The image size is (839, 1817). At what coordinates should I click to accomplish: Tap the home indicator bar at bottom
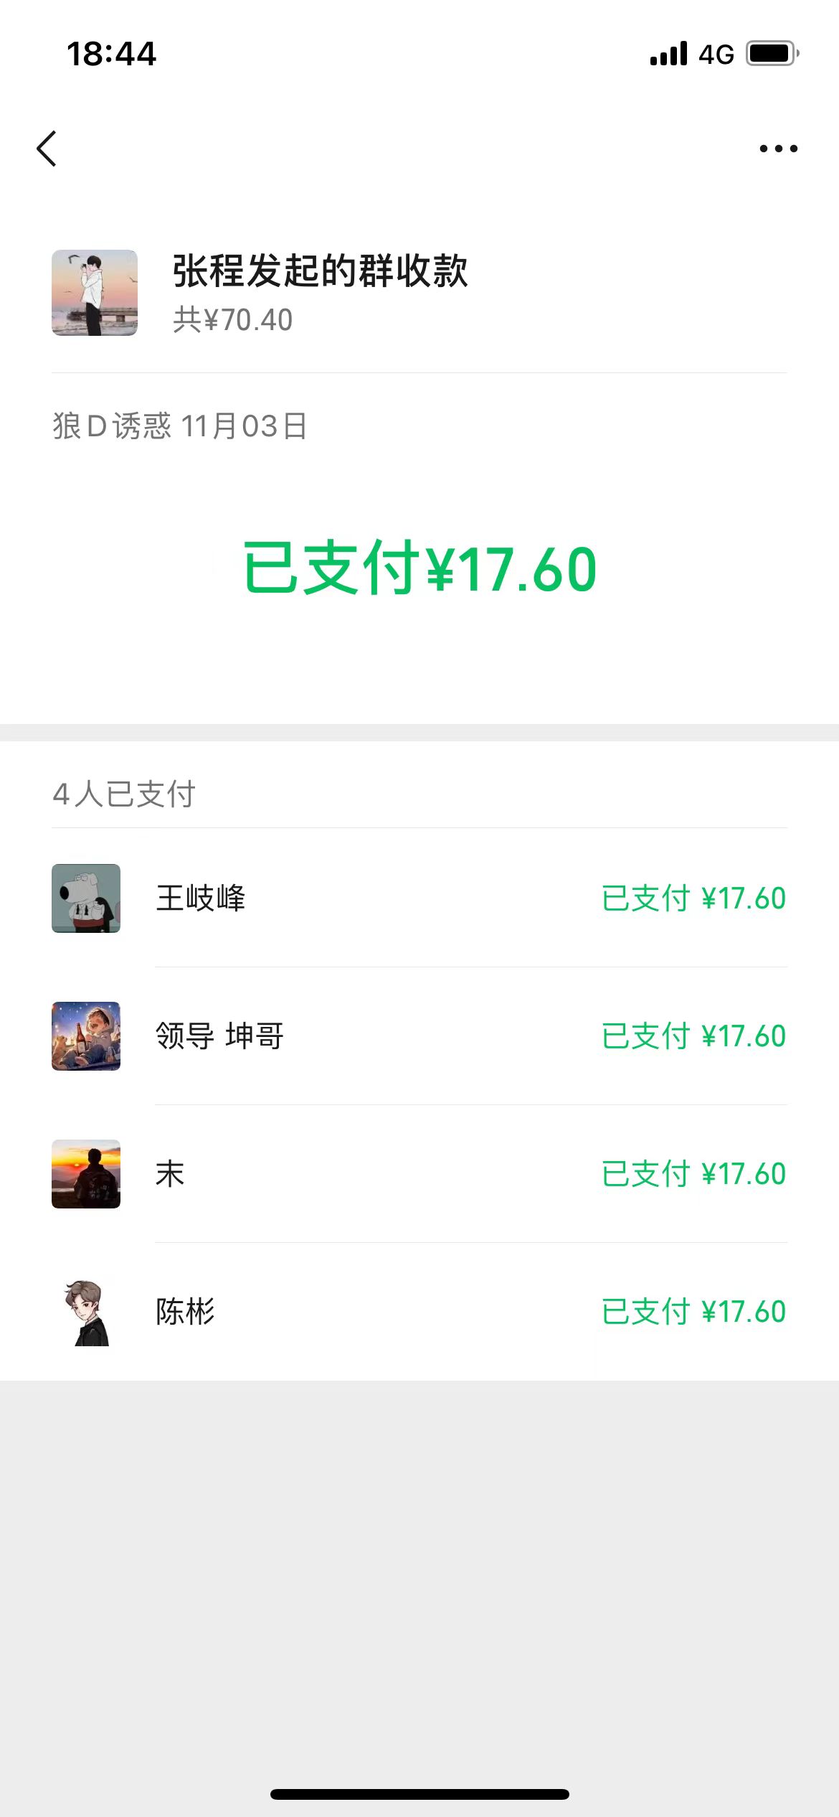(x=419, y=1794)
